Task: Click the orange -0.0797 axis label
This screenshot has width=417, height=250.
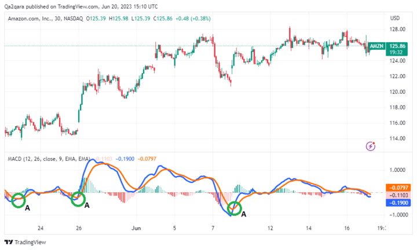Action: [x=398, y=187]
